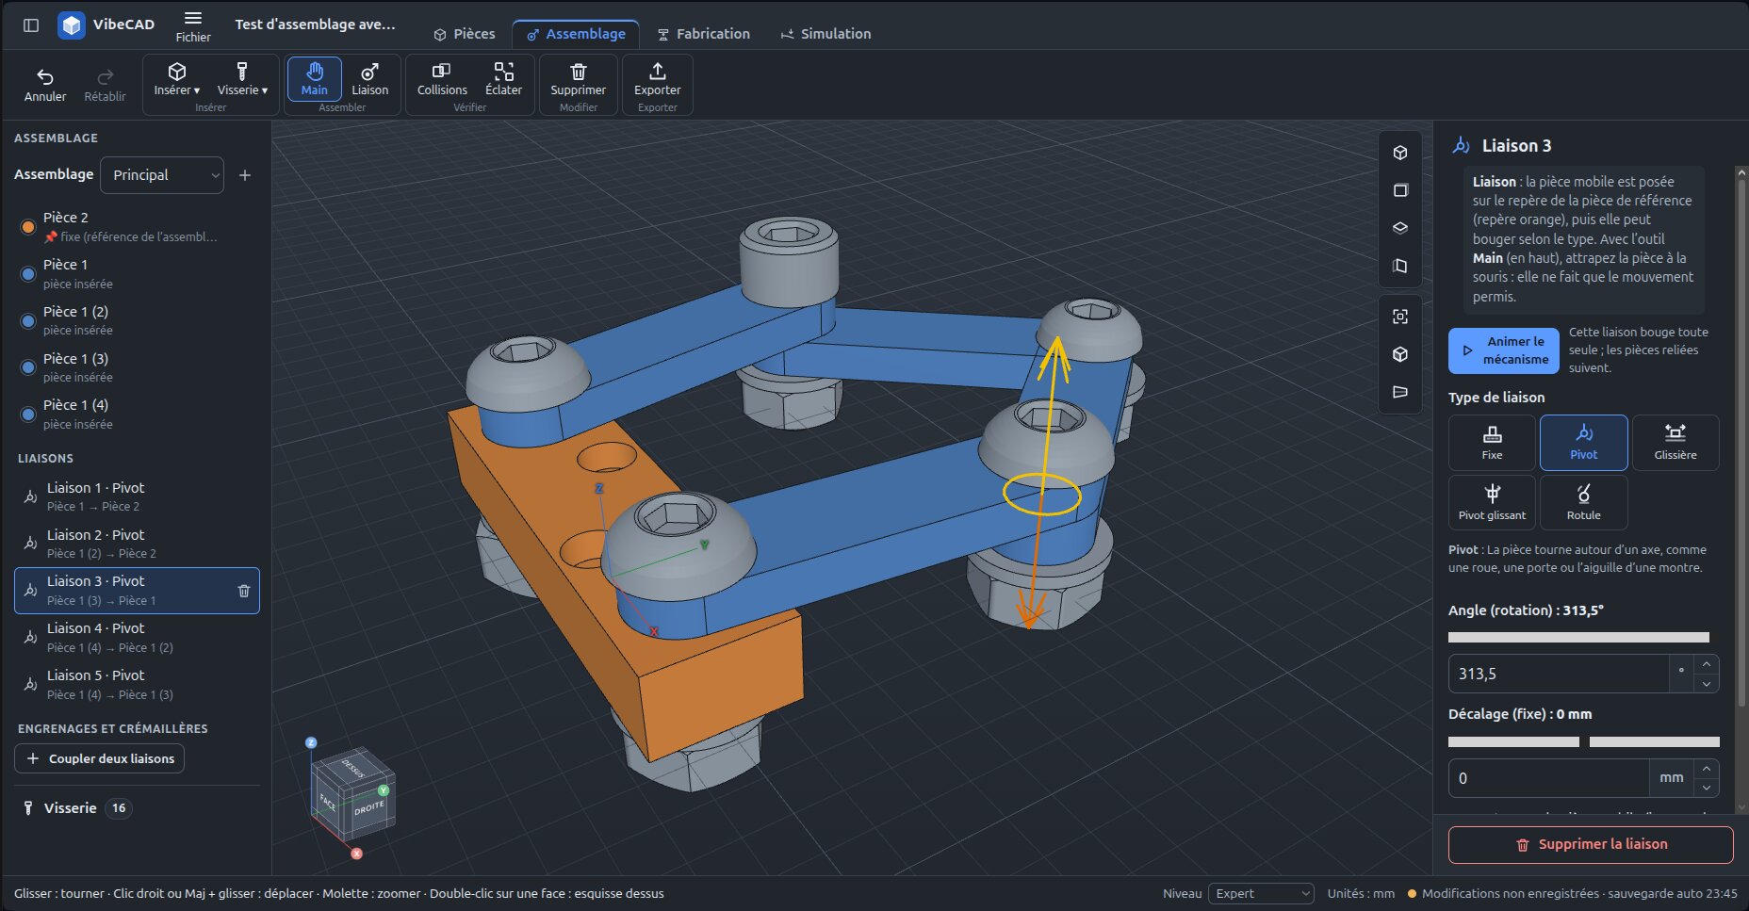This screenshot has width=1749, height=911.
Task: Add a new assembly with the plus icon
Action: click(x=245, y=175)
